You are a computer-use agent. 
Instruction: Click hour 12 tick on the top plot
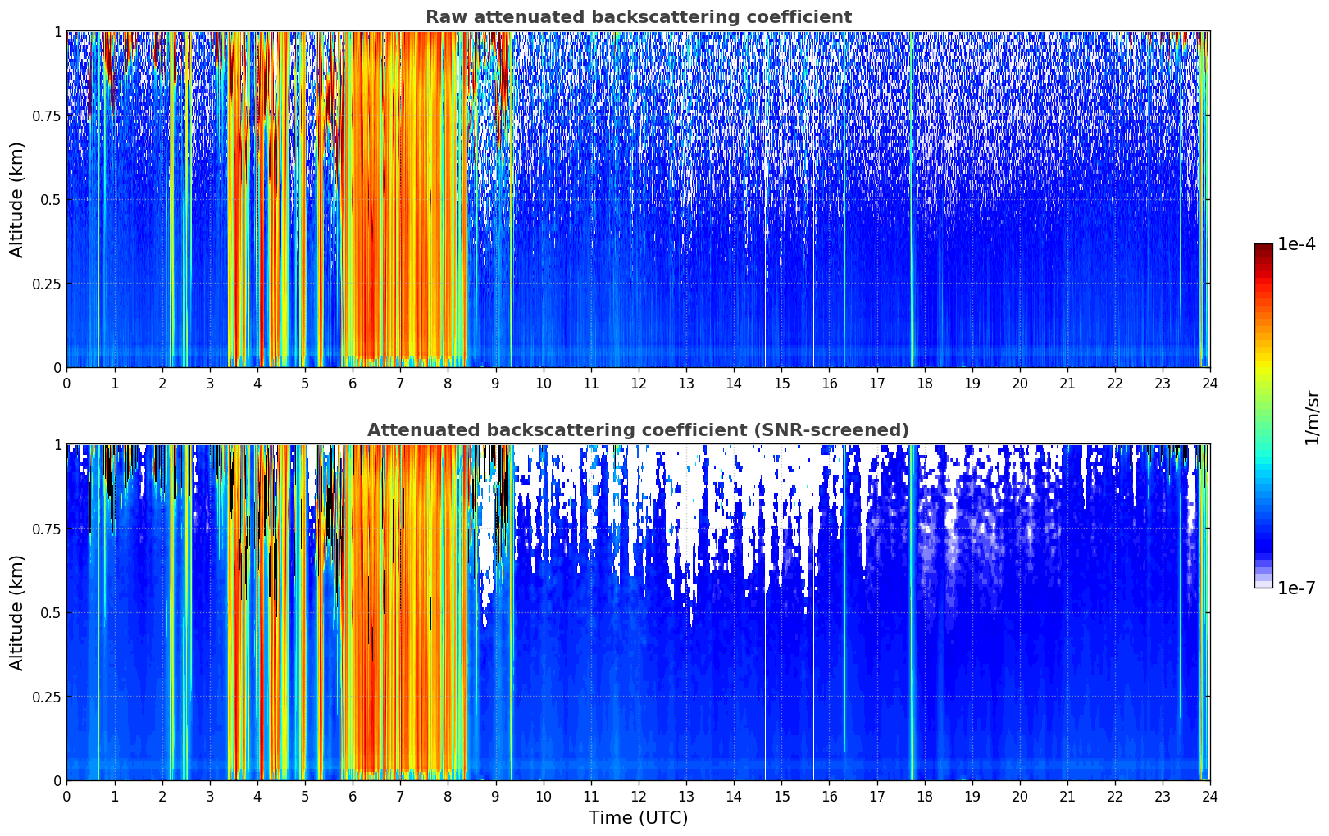point(639,383)
